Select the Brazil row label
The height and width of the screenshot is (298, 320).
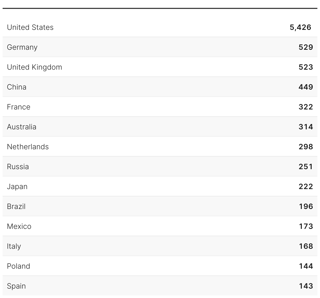click(16, 206)
